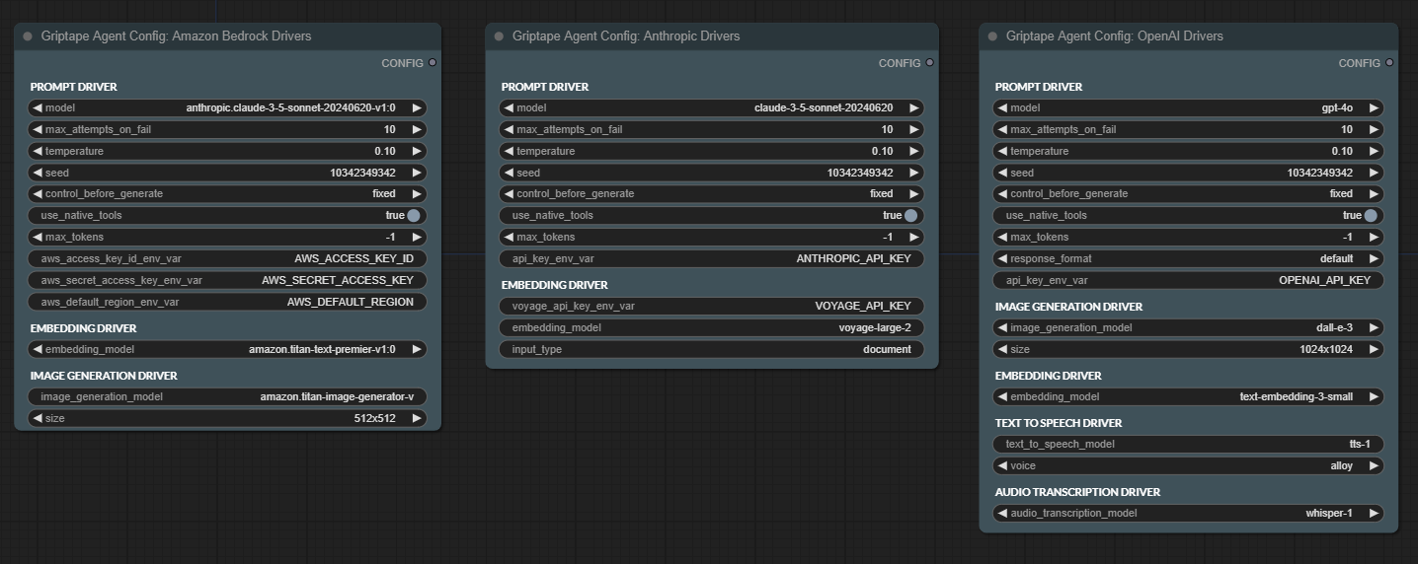Click the CONFIG output socket on the OpenAI node
This screenshot has width=1418, height=564.
pyautogui.click(x=1389, y=63)
